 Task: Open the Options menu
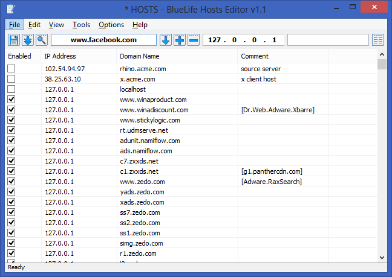pos(111,25)
